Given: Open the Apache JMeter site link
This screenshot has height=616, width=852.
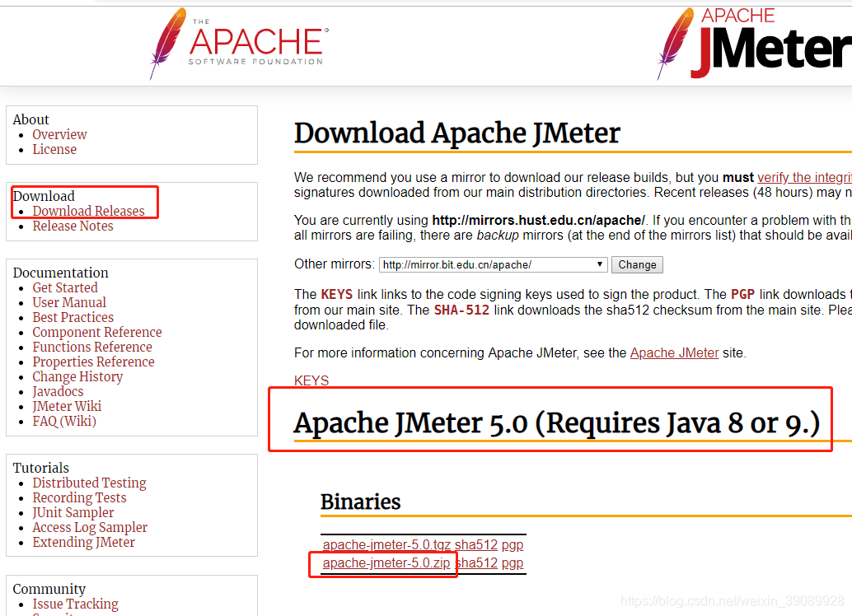Looking at the screenshot, I should [674, 353].
